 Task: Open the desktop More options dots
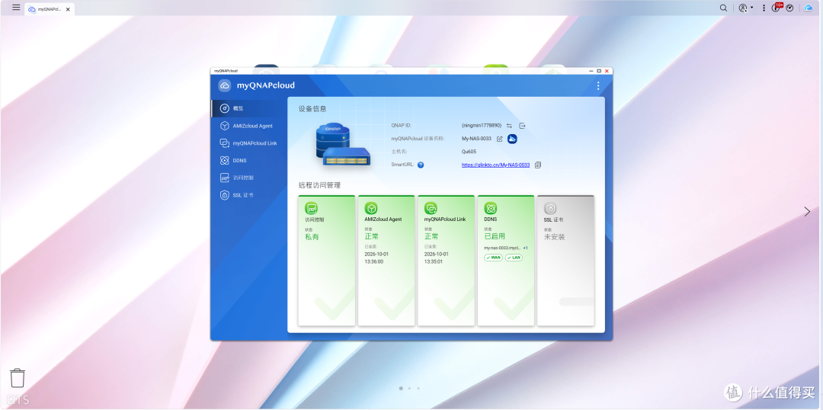tap(764, 8)
